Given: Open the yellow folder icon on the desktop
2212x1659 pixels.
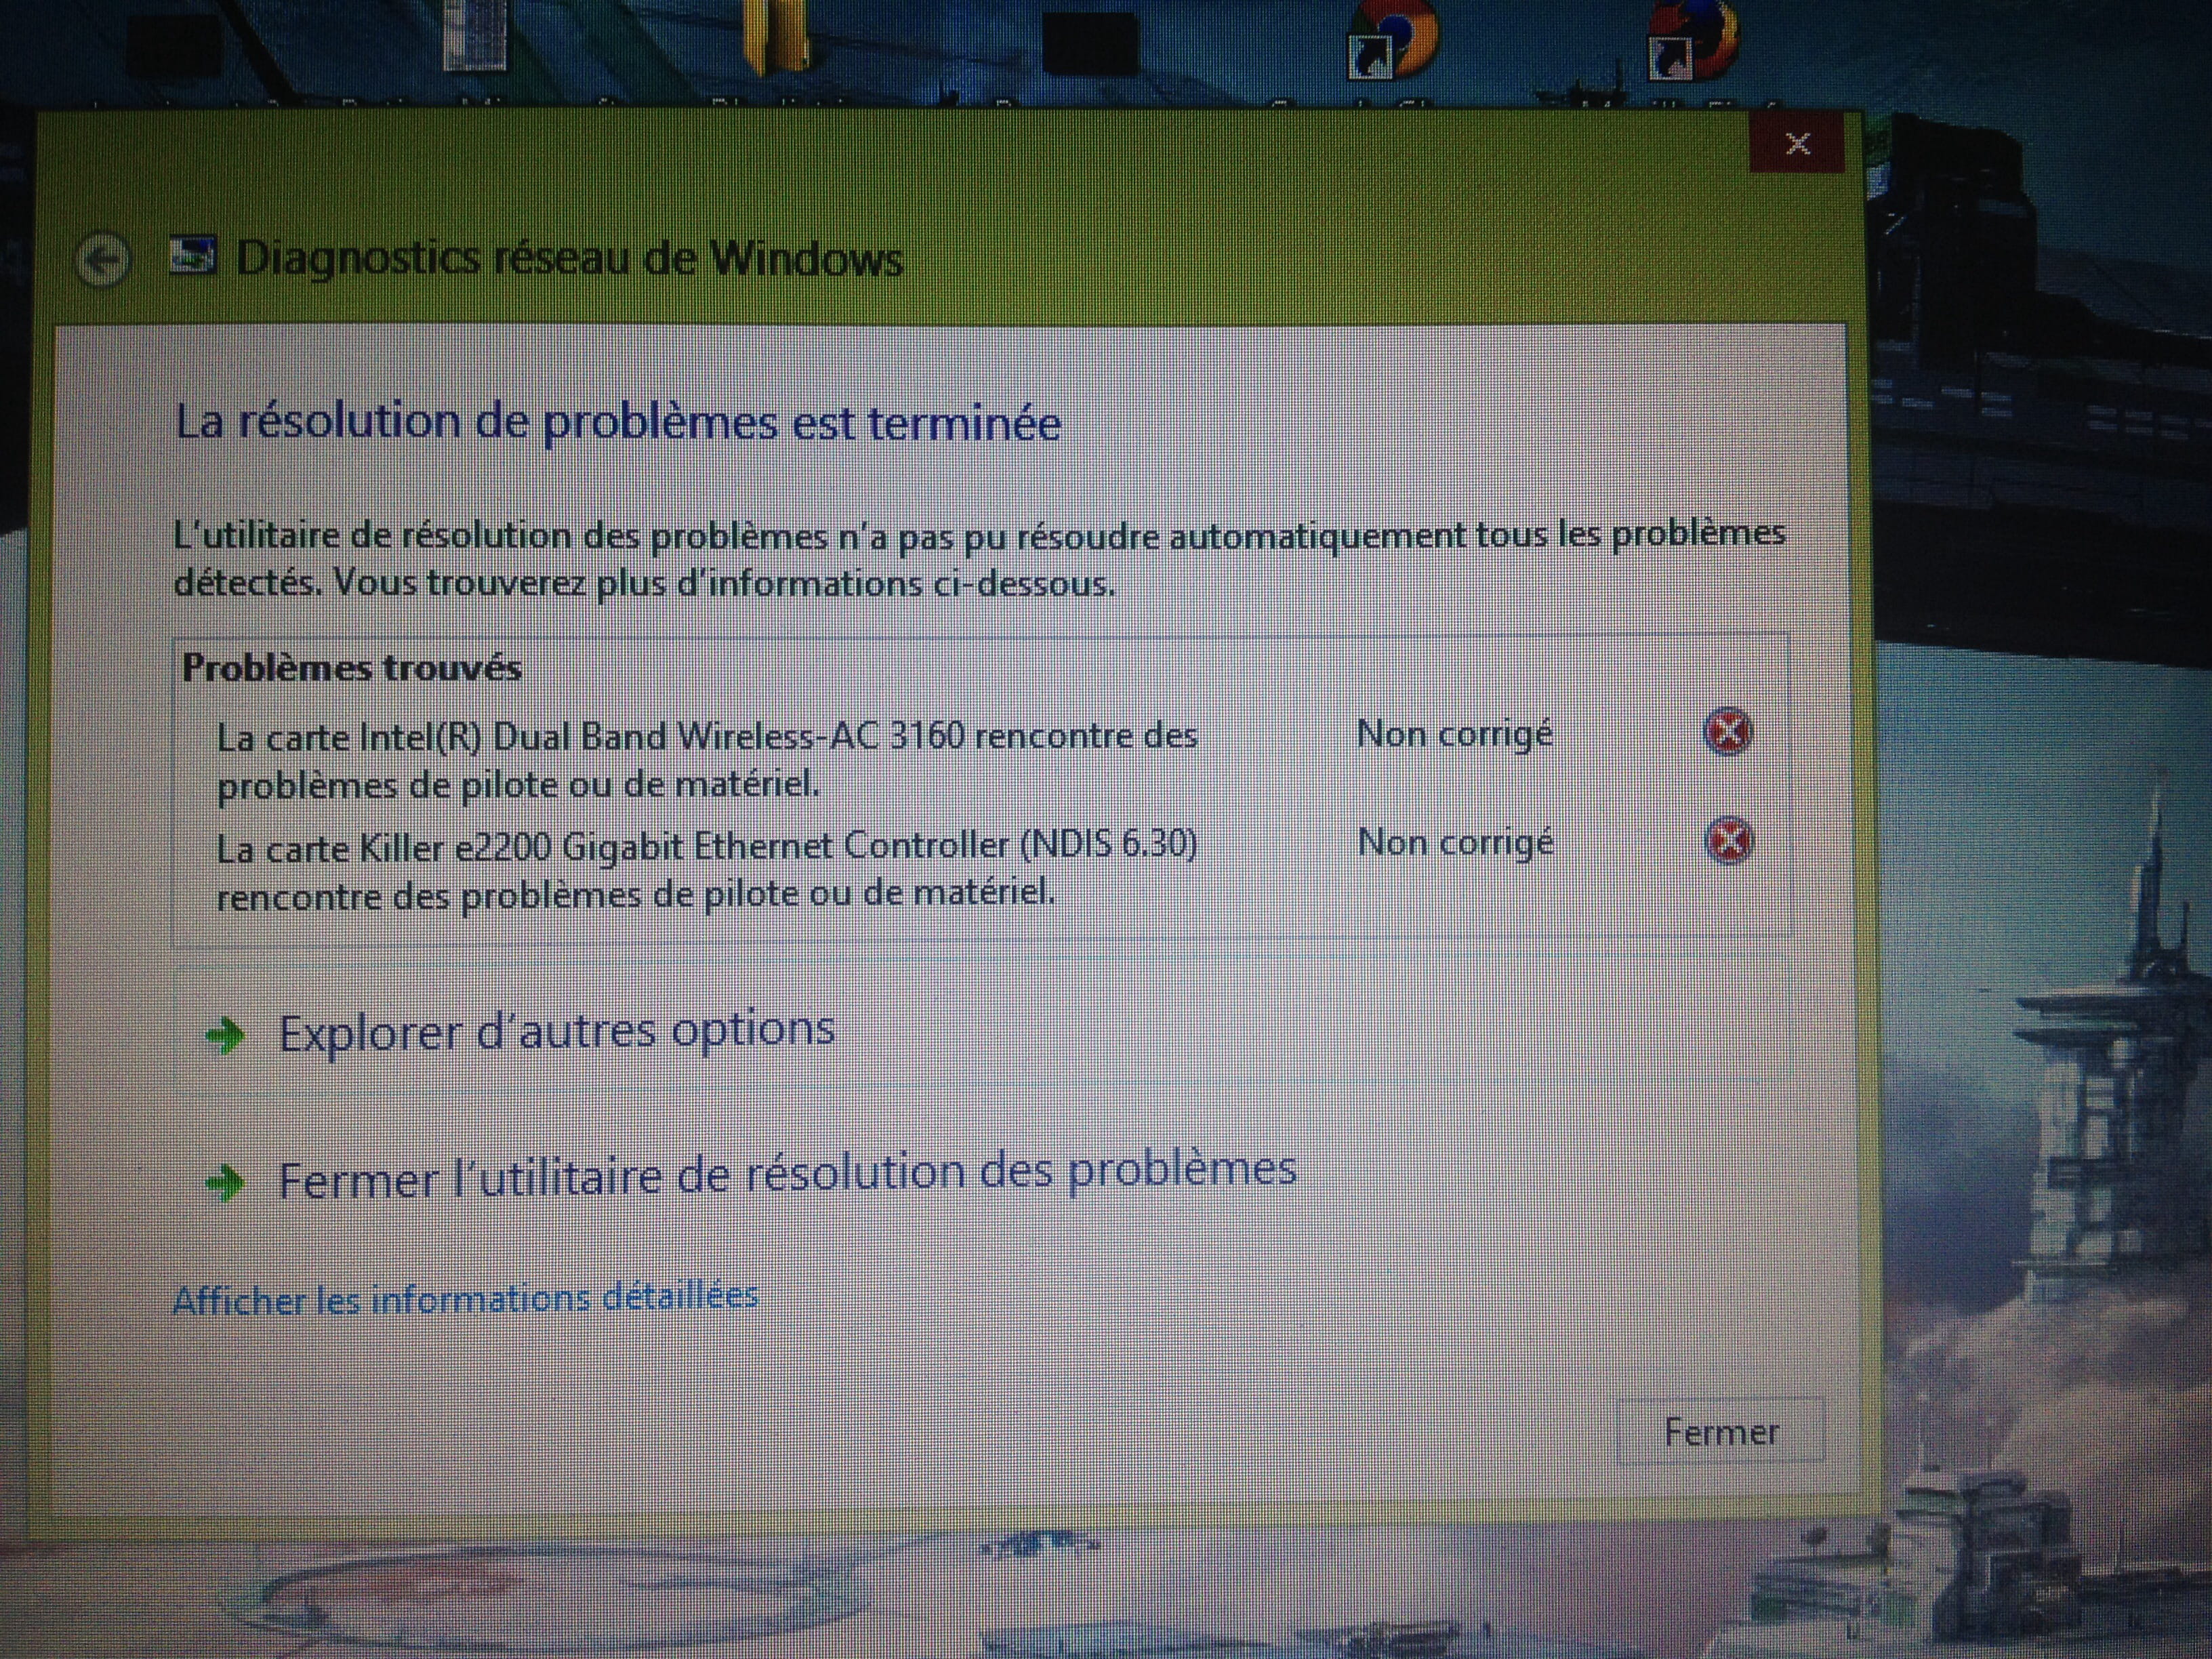Looking at the screenshot, I should pyautogui.click(x=776, y=37).
